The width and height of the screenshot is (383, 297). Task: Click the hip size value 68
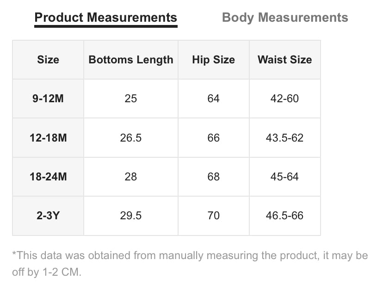(x=214, y=177)
